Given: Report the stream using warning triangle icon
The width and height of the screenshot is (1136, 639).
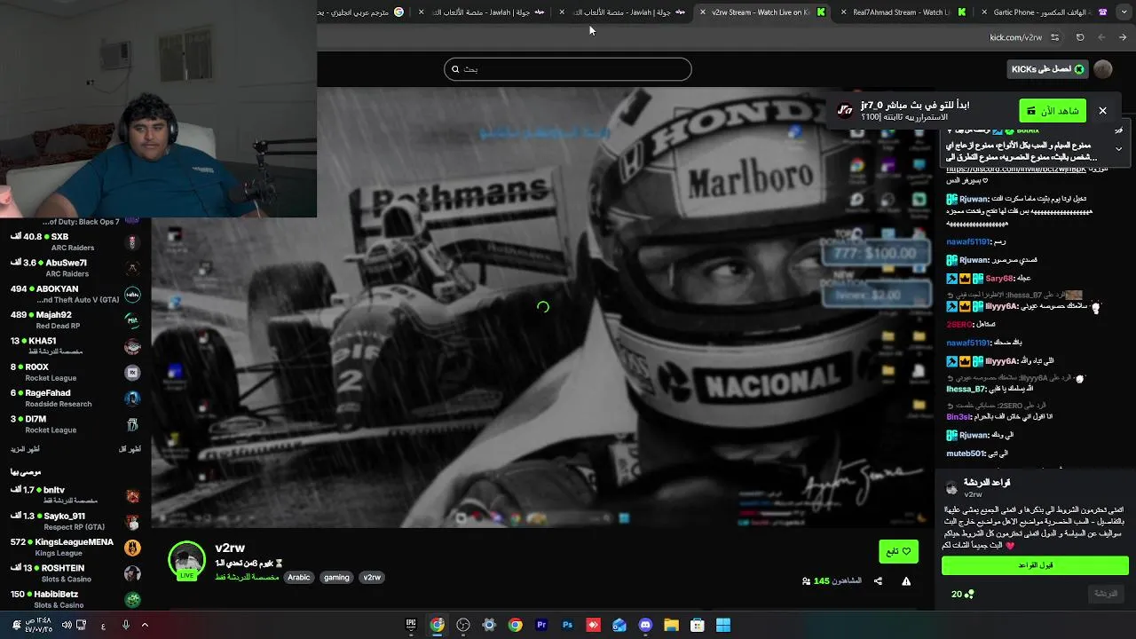Looking at the screenshot, I should [906, 581].
